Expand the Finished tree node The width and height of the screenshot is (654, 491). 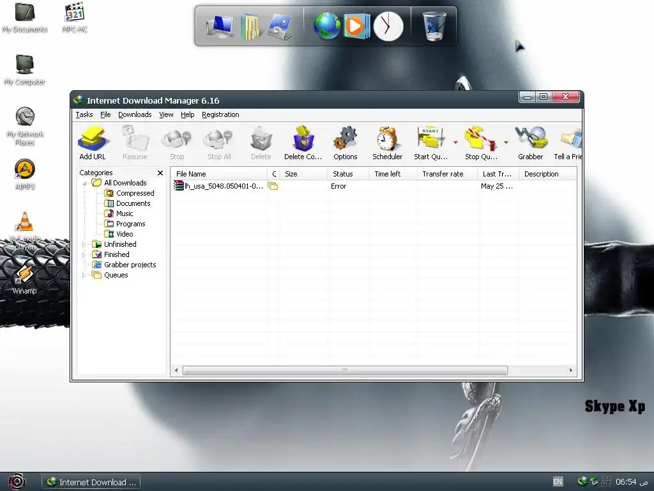tap(84, 254)
